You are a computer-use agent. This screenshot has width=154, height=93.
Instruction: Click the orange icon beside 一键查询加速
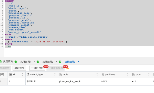(67, 68)
